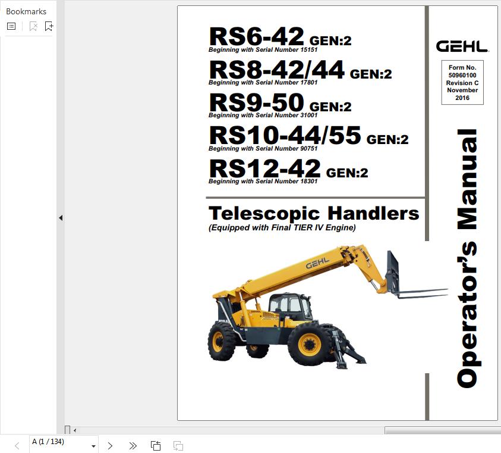501x453 pixels.
Task: Click 'Beginning with Serial Number 31001' text
Action: click(263, 115)
